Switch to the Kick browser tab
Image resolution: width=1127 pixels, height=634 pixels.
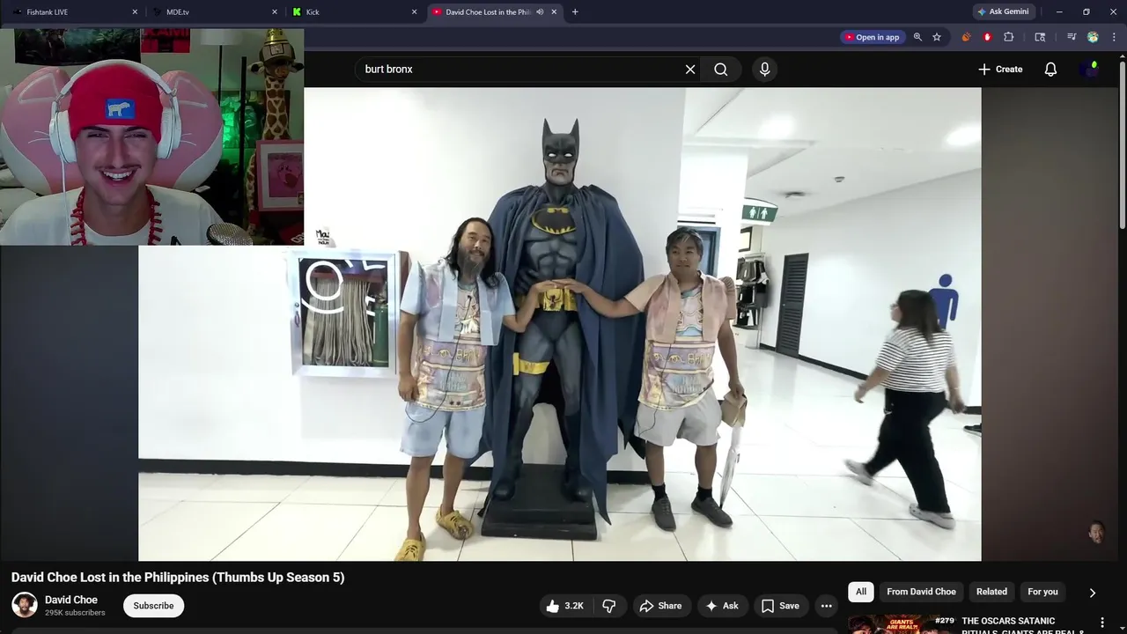[x=354, y=12]
